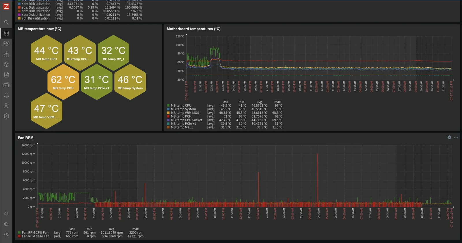Screen dimensions: 462x243
Task: Click the 12121 rpm max value
Action: click(x=136, y=236)
